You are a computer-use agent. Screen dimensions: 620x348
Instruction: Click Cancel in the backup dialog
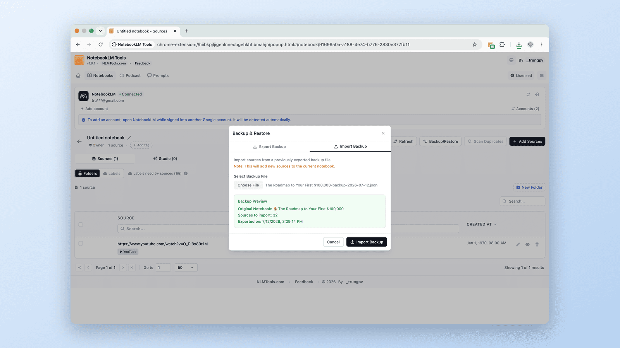click(333, 242)
